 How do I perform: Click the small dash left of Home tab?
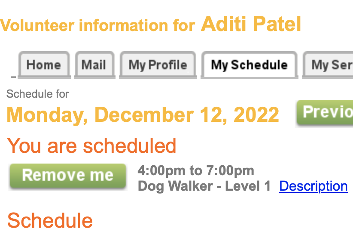(x=13, y=77)
